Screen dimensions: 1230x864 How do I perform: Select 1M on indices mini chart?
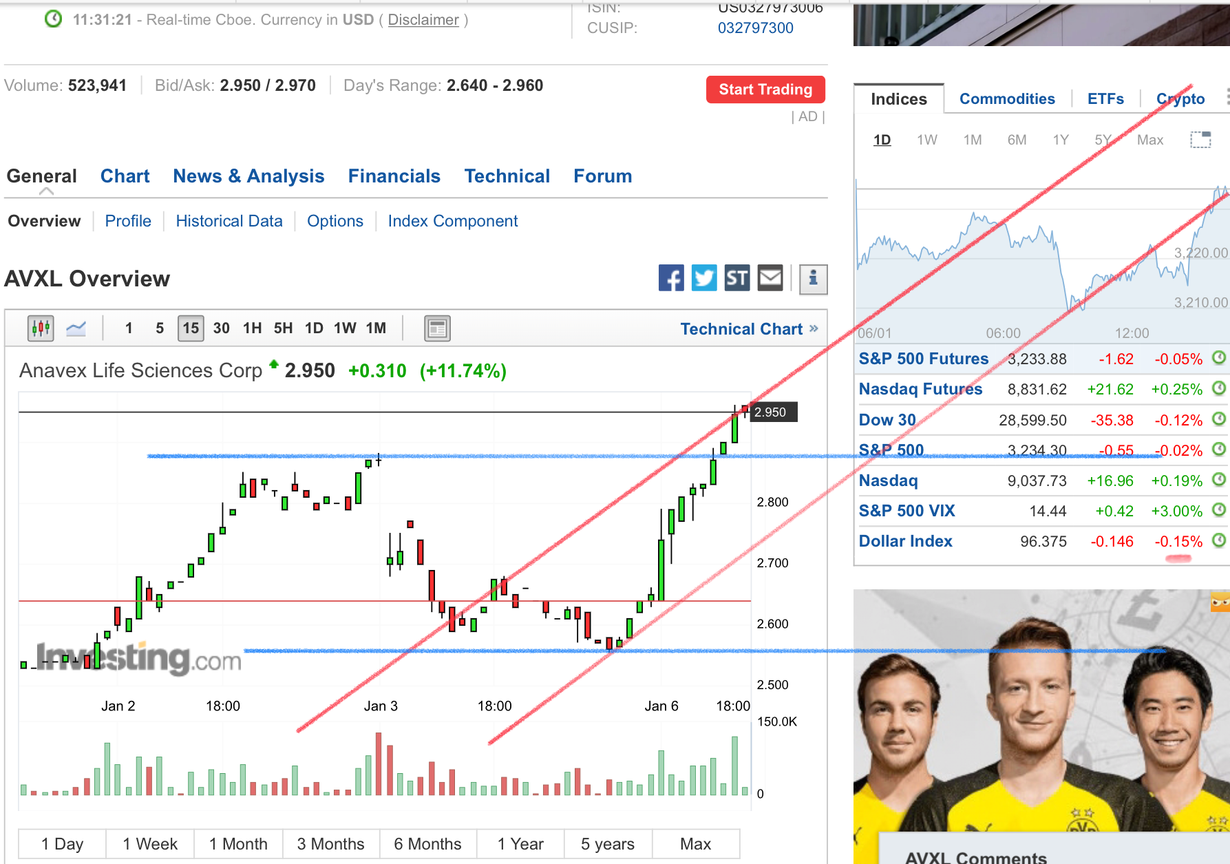(x=972, y=140)
